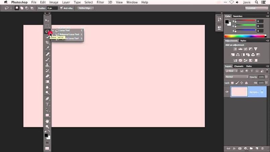Select the Path Selection tool

tap(47, 110)
